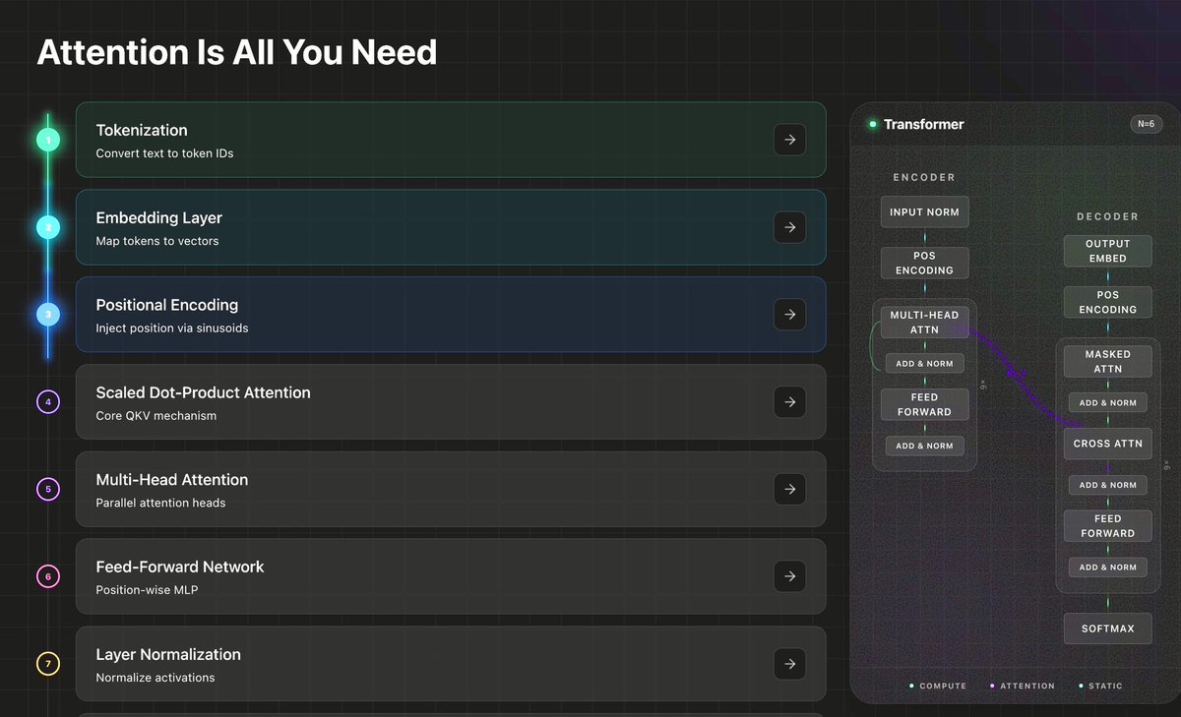This screenshot has width=1181, height=717.
Task: Click the Positional Encoding card title
Action: [167, 305]
